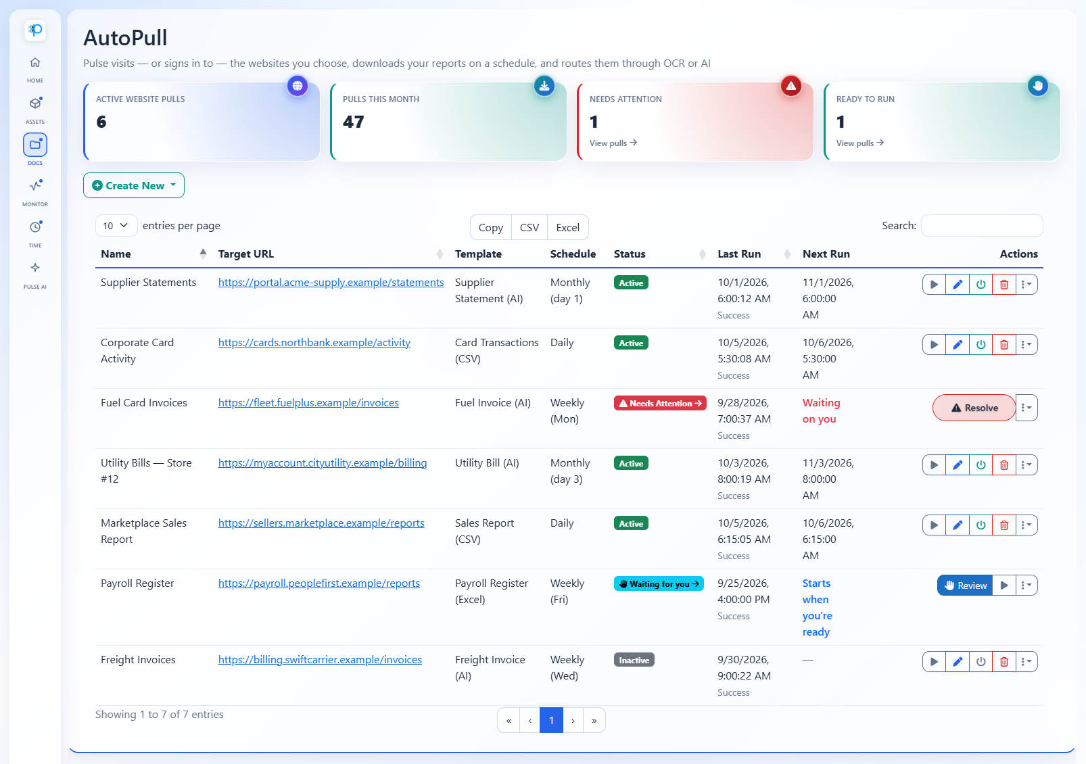Delete the Utility Bills Store #12 pull
1086x764 pixels.
click(x=1004, y=465)
